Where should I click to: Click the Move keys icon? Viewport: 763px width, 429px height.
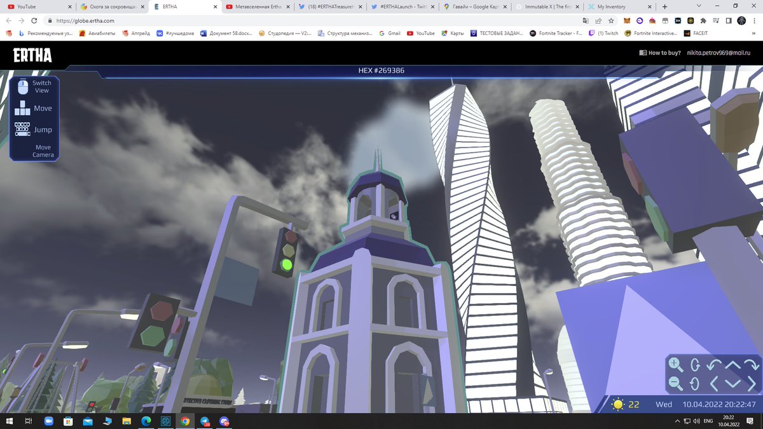click(23, 108)
